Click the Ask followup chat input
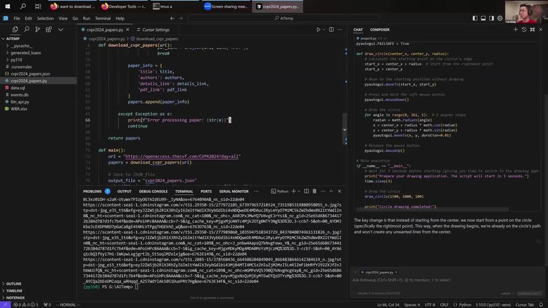Screen dimensions: 548x308 [x=448, y=280]
